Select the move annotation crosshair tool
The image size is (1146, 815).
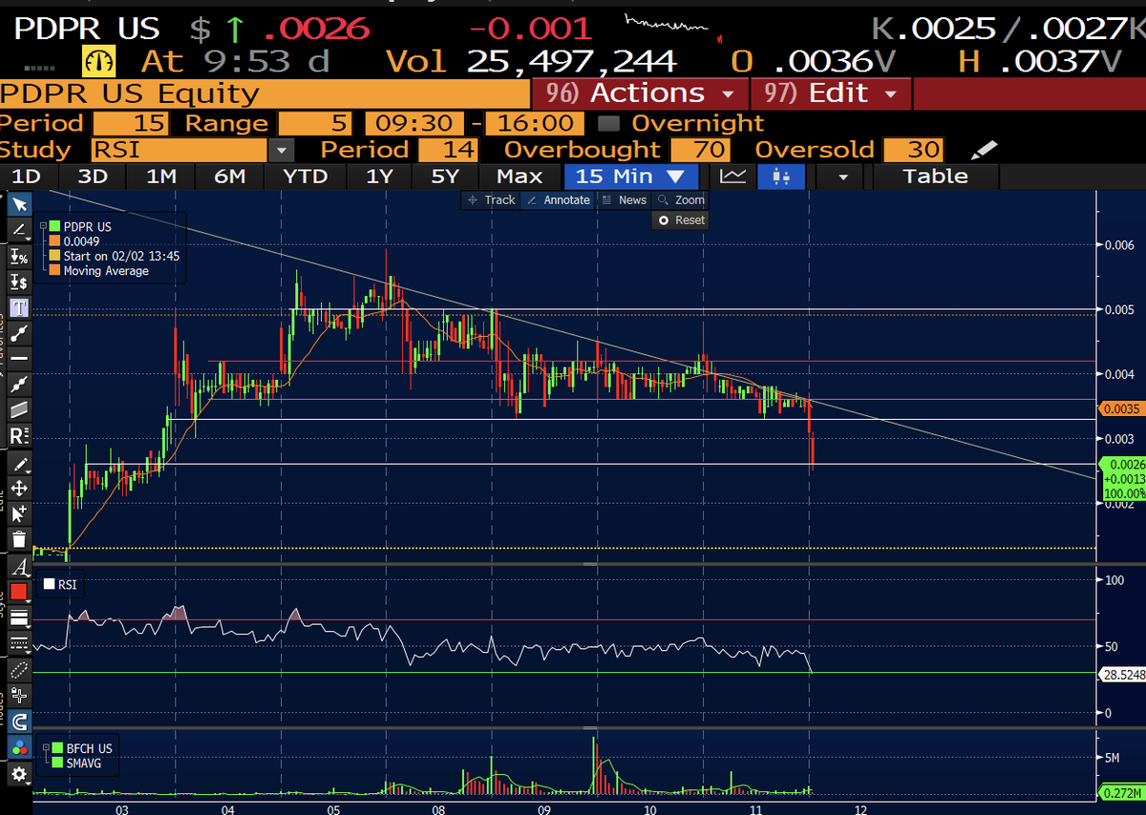pyautogui.click(x=19, y=489)
